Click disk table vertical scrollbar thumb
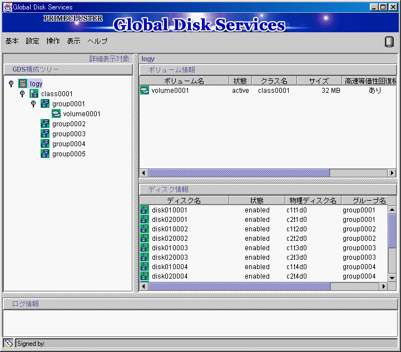 (392, 231)
